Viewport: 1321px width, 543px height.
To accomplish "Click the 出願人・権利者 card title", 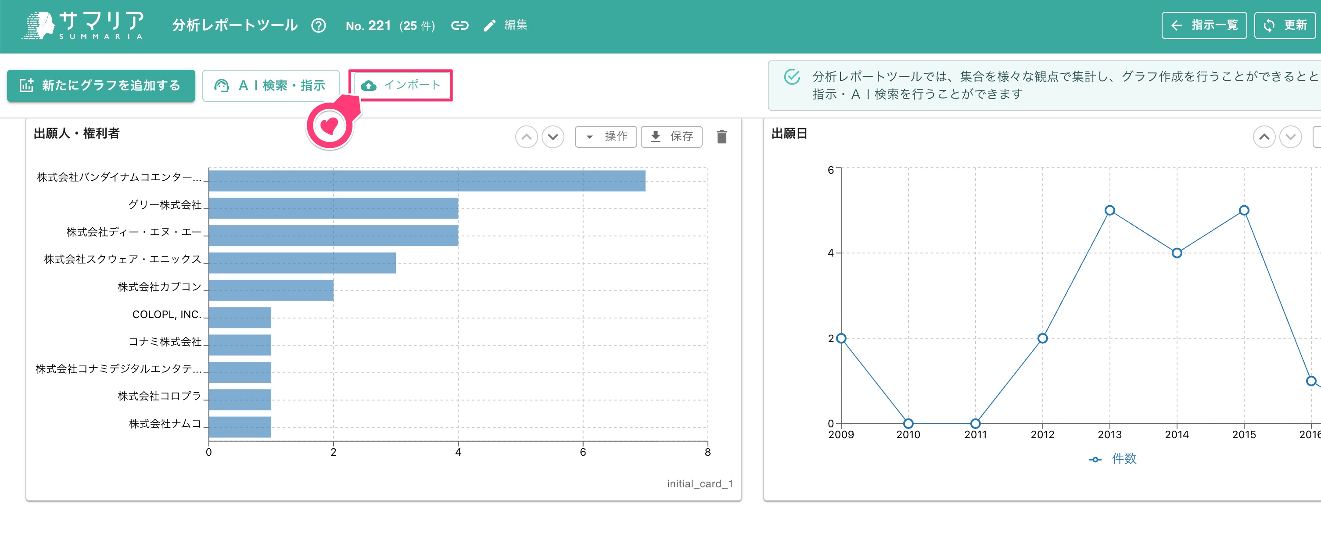I will 76,133.
